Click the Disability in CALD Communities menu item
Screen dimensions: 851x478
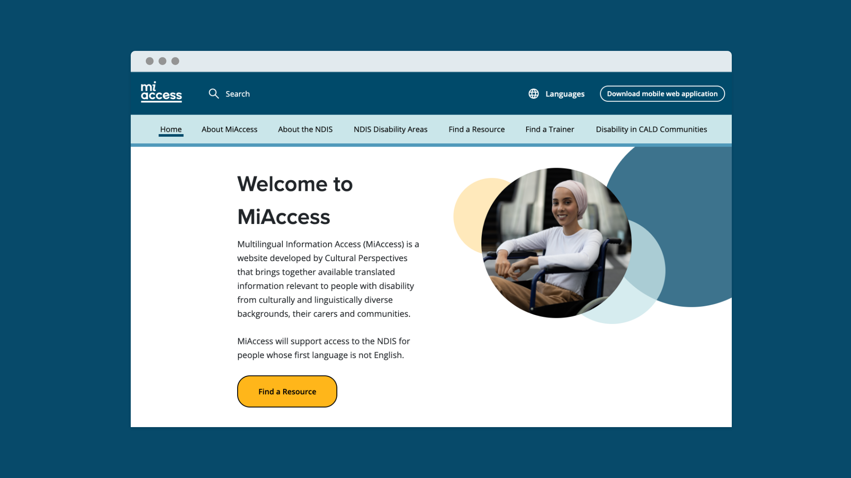pyautogui.click(x=651, y=129)
